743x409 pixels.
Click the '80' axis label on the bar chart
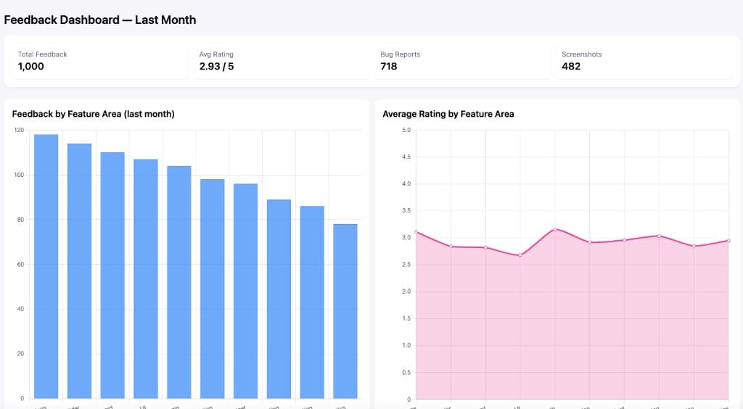pos(20,220)
